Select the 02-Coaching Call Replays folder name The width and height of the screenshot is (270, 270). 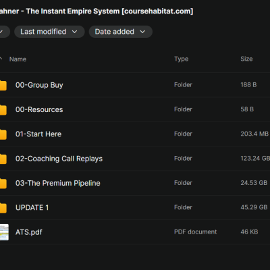click(59, 159)
